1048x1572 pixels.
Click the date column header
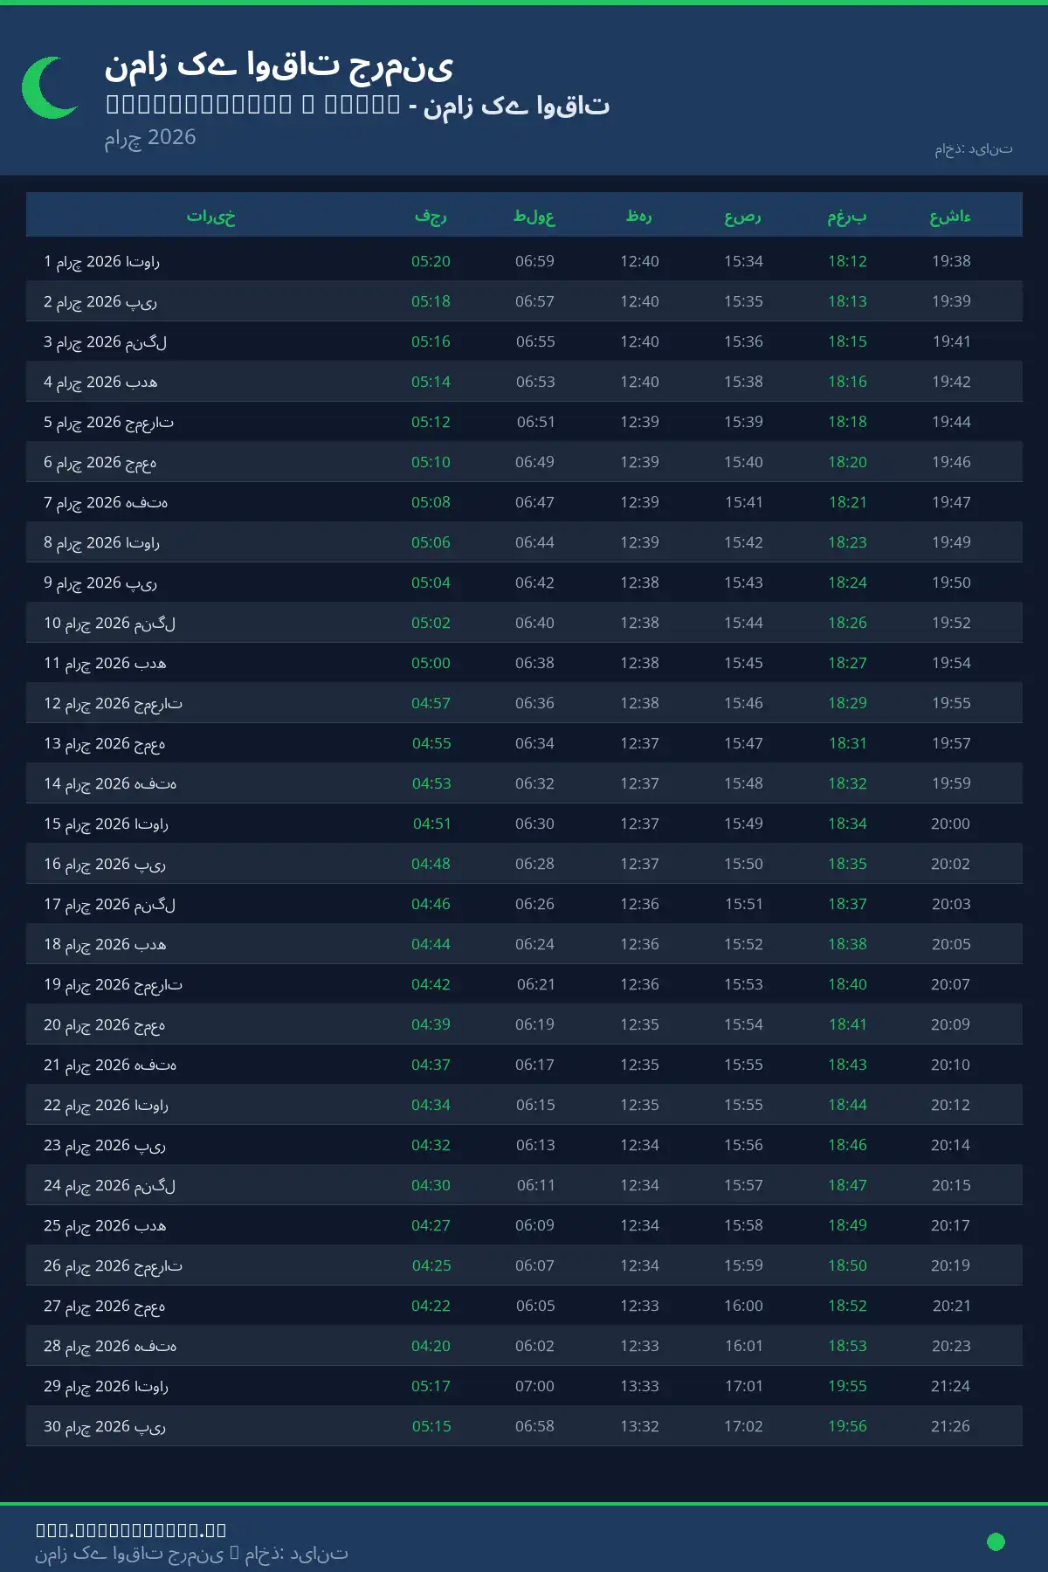point(210,216)
